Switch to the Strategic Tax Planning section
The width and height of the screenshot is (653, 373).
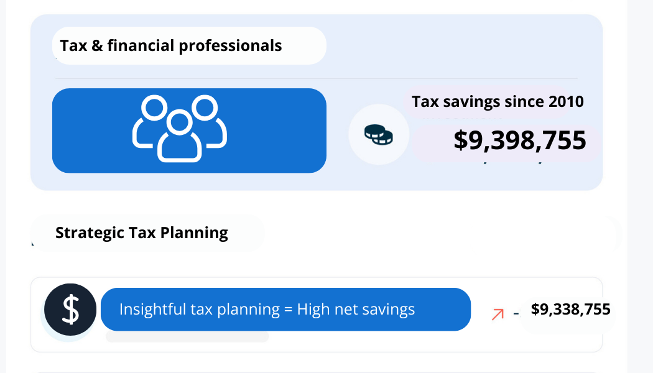coord(142,233)
